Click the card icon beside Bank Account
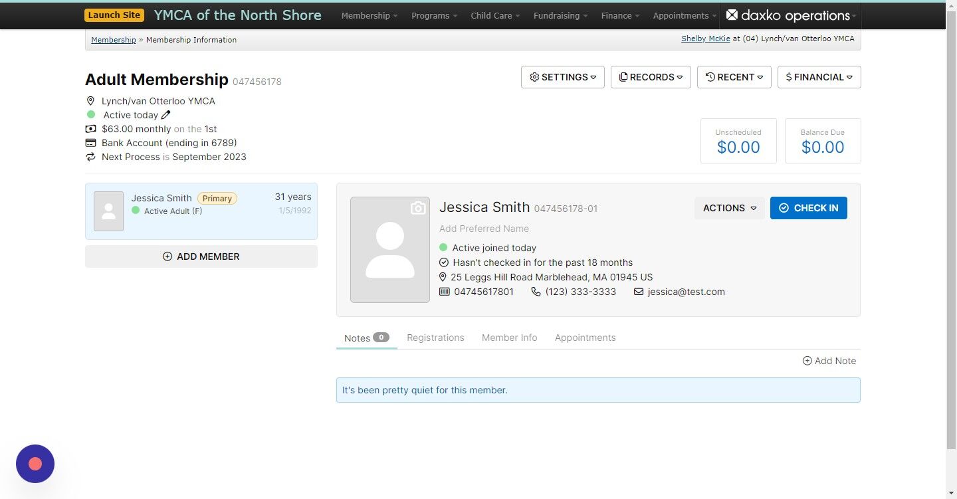 point(91,143)
